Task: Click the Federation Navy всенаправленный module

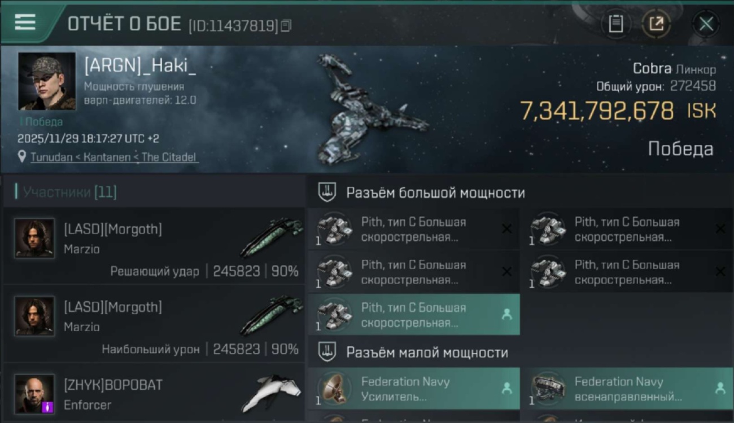Action: pos(627,389)
